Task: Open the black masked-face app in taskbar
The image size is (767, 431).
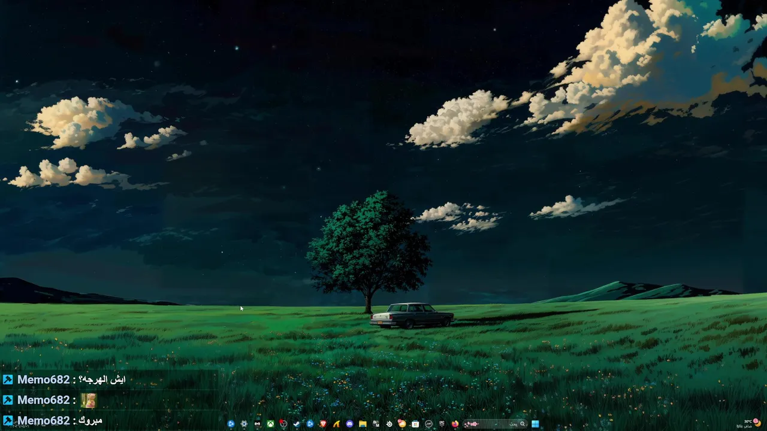Action: click(x=257, y=424)
